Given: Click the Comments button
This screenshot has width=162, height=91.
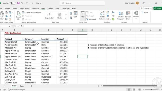Looking at the screenshot, I should click(146, 8).
